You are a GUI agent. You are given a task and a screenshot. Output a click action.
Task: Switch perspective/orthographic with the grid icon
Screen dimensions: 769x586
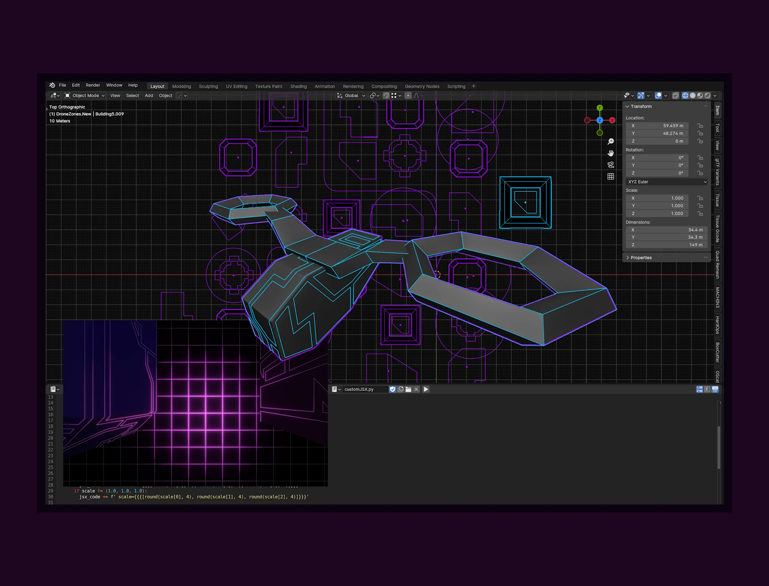pos(611,176)
